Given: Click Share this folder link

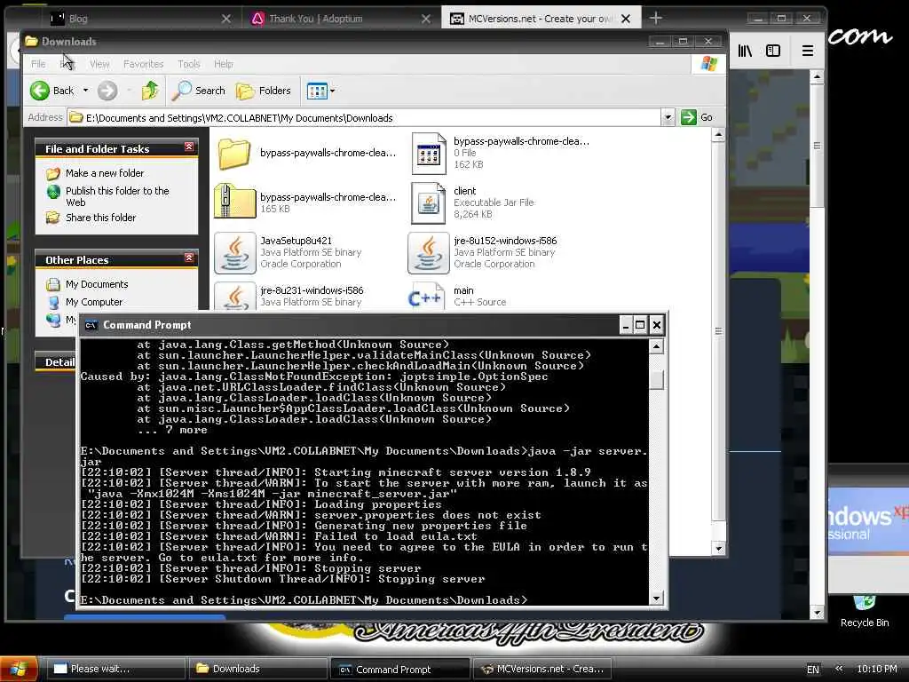Looking at the screenshot, I should 100,218.
